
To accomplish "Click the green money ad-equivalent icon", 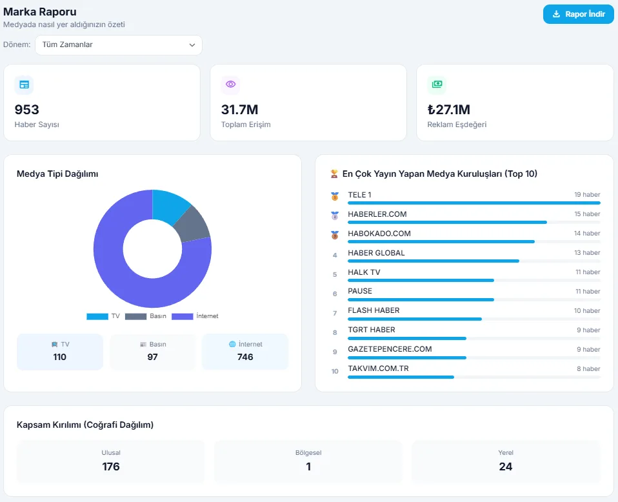I will coord(437,85).
